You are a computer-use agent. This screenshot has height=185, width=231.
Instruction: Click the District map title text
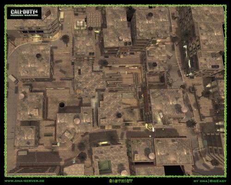(x=121, y=181)
